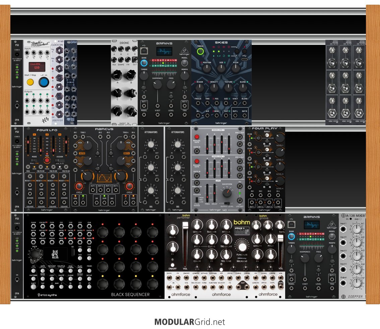
Task: Click the top knob on the left Attenuators module
Action: pyautogui.click(x=151, y=145)
